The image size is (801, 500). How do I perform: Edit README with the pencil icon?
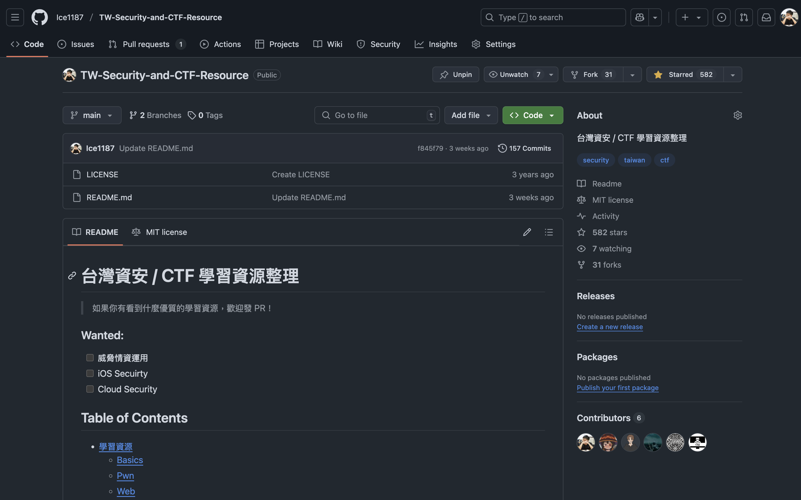527,232
